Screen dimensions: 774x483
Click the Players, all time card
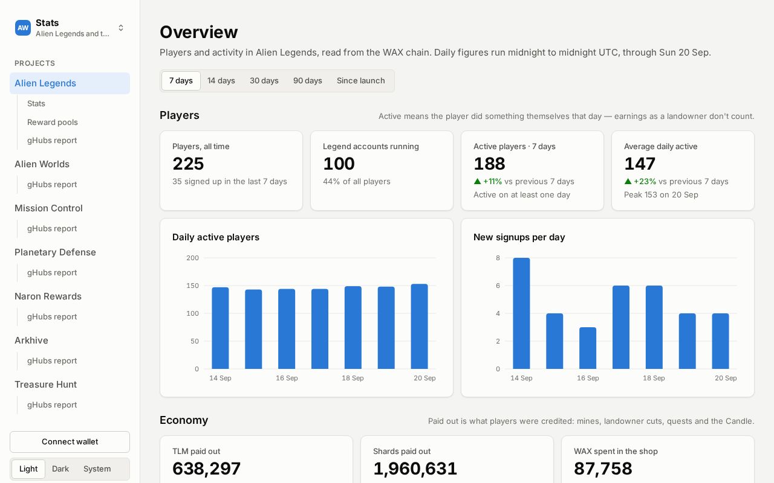coord(231,171)
